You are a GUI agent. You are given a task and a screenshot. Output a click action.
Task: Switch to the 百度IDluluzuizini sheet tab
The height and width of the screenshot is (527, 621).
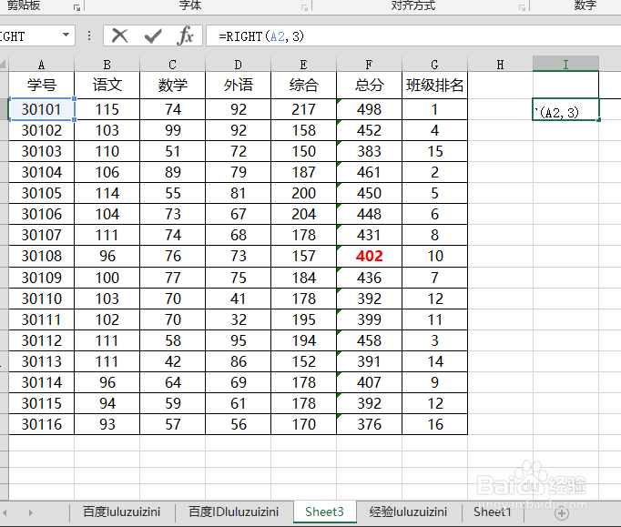click(234, 512)
